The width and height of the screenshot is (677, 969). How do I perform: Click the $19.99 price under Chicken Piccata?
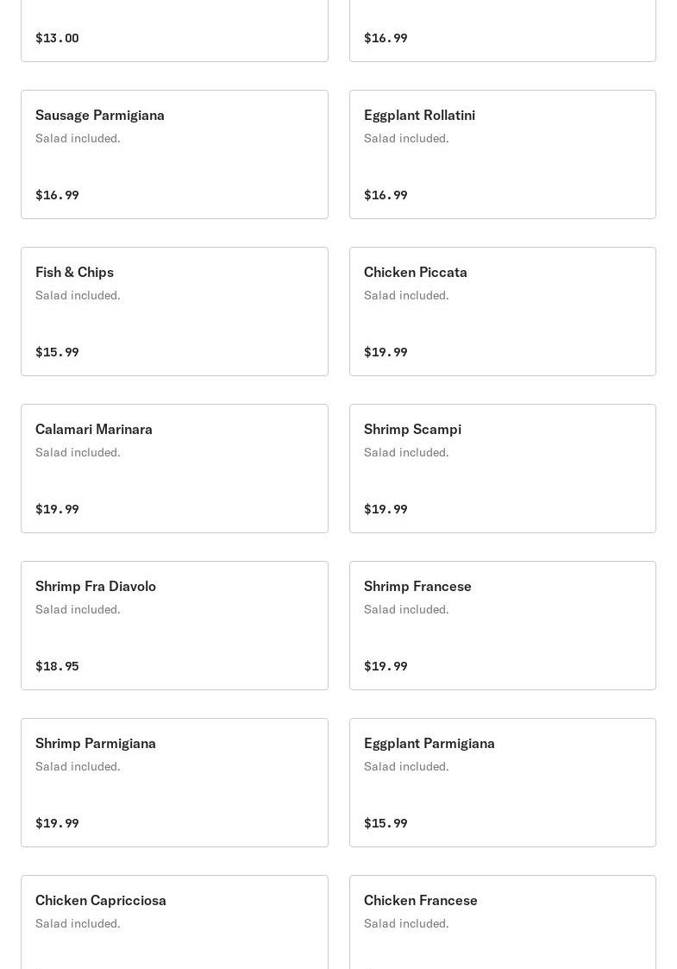point(386,352)
